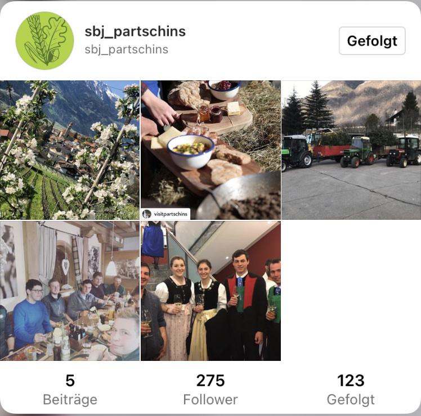Tap the visitpartschins repost tag
Viewport: 421px width, 416px height.
tap(165, 214)
